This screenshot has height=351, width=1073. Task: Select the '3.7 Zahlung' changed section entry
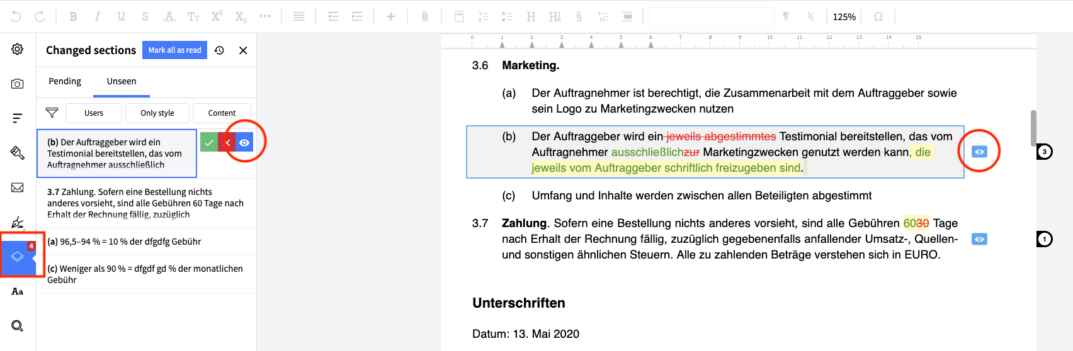146,203
